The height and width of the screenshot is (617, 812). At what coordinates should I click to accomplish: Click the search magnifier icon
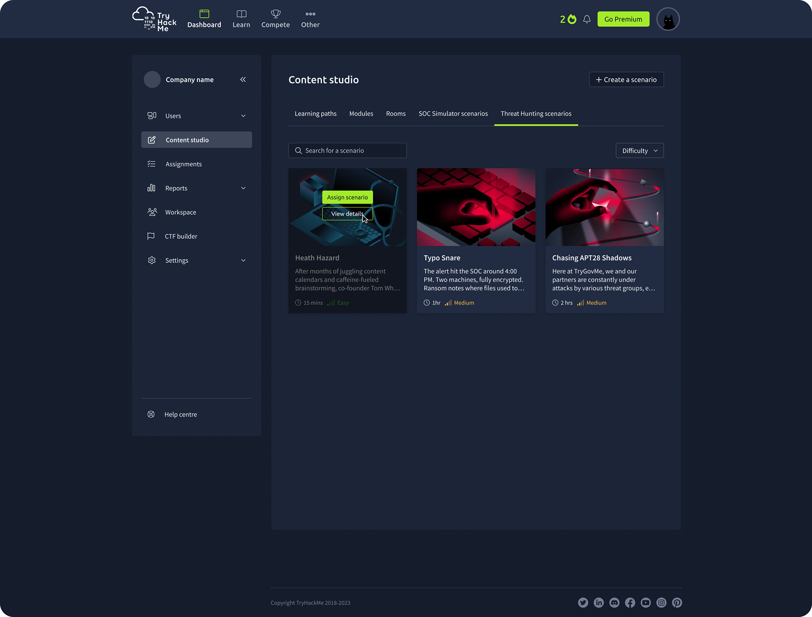[299, 150]
